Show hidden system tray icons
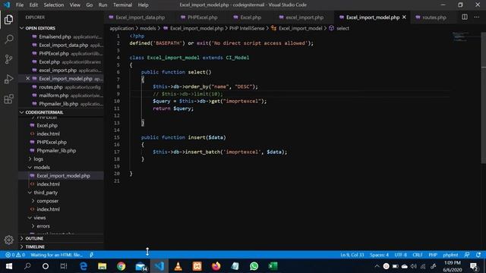The height and width of the screenshot is (273, 486). [377, 266]
